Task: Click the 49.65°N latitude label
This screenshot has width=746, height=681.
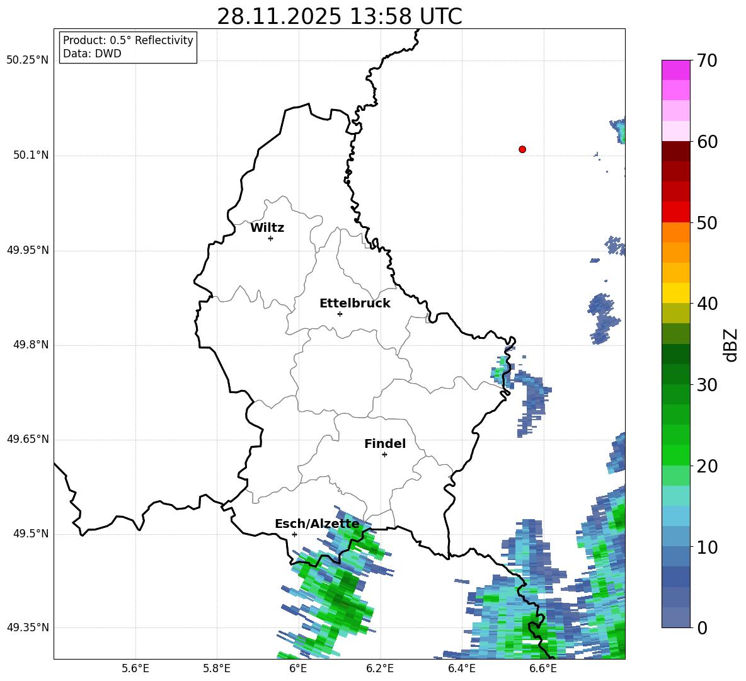Action: [28, 439]
